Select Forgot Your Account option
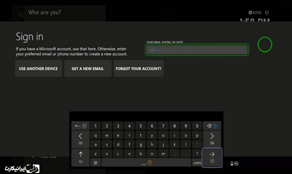Viewport: 292px width, 174px height. 138,69
